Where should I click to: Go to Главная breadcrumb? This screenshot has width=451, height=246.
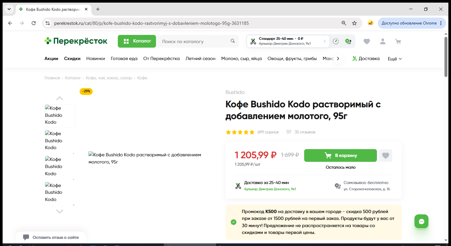tap(52, 78)
